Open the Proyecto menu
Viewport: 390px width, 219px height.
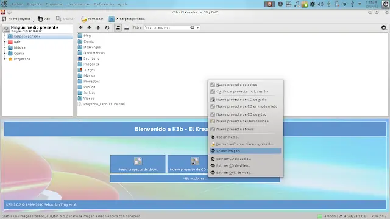[34, 4]
